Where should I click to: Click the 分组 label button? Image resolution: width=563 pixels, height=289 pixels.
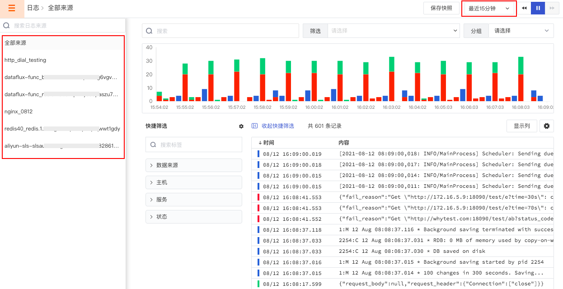[x=476, y=31]
